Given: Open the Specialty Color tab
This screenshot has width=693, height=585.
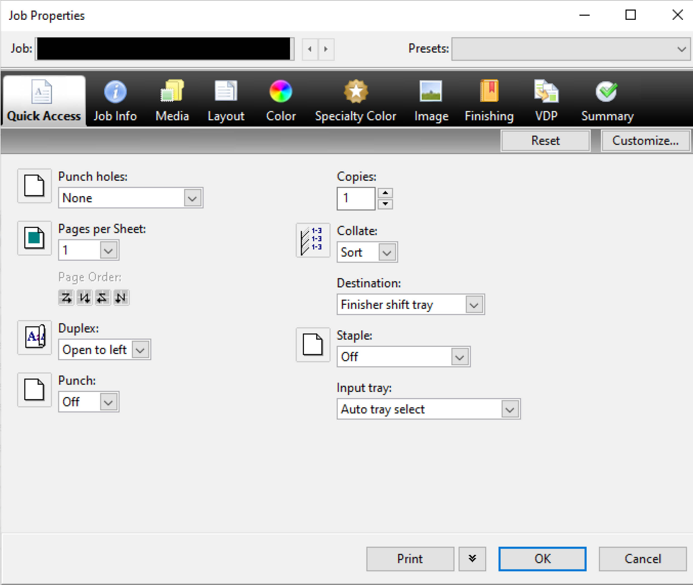Looking at the screenshot, I should [355, 101].
